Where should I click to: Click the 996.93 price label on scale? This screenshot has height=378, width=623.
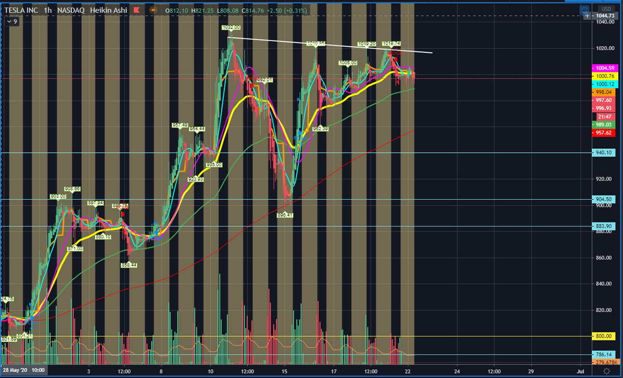tap(602, 108)
